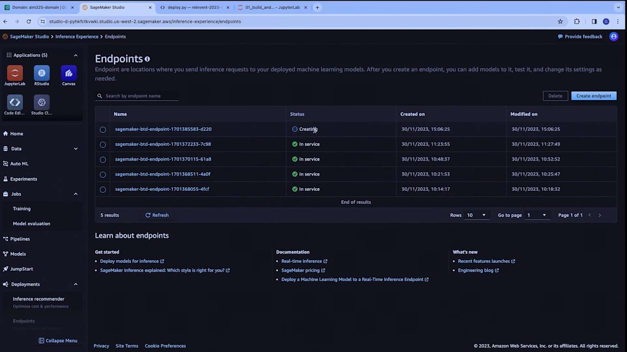Switch to Domain aim325-domain browser tab
This screenshot has width=627, height=352.
[x=39, y=7]
